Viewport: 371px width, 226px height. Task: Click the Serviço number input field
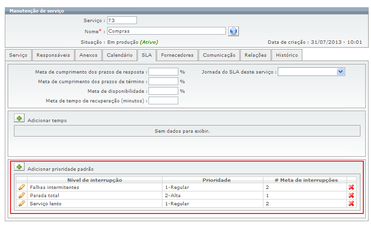[122, 20]
